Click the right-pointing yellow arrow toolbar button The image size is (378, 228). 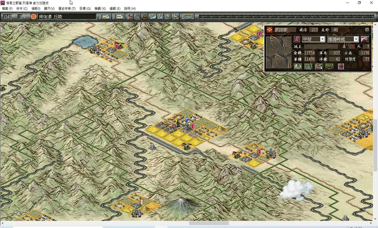[x=119, y=16]
